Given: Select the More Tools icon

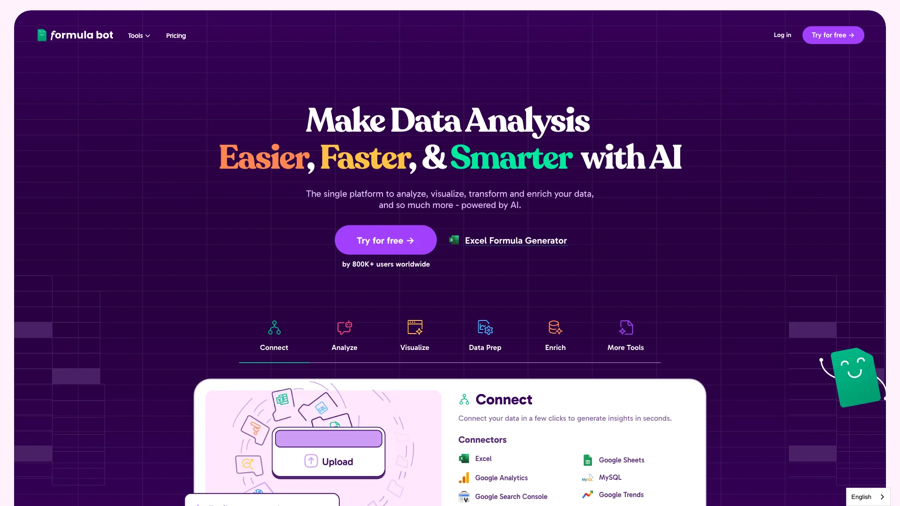Looking at the screenshot, I should coord(626,327).
